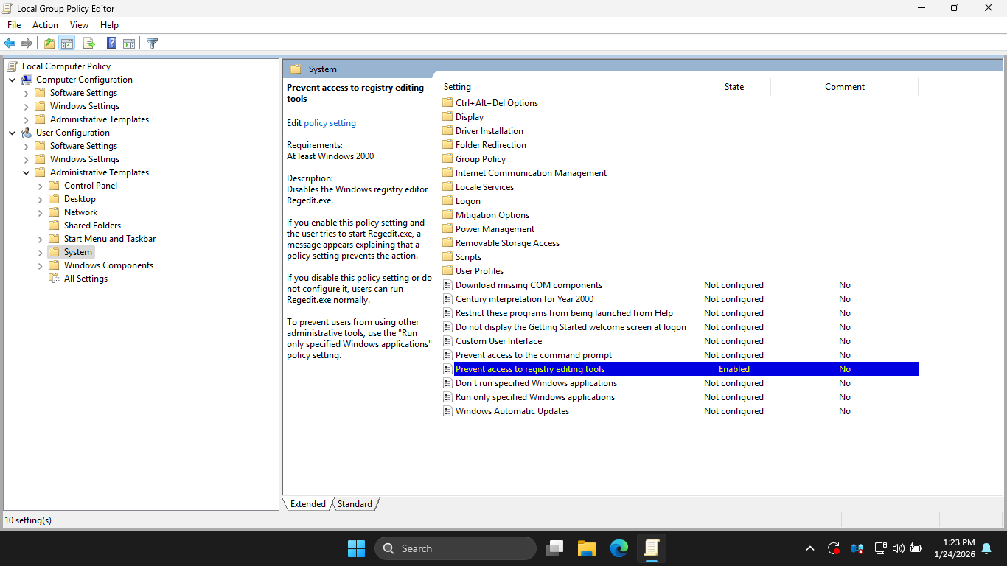
Task: Open Microsoft Edge from the taskbar
Action: 619,548
